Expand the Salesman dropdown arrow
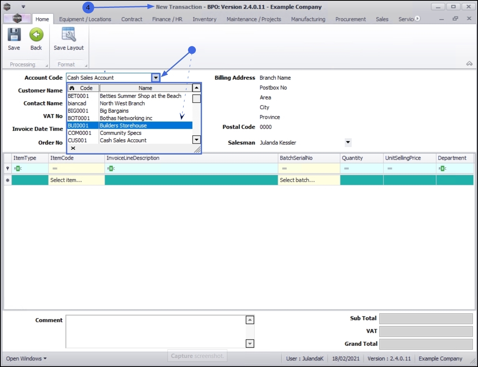This screenshot has width=478, height=367. pyautogui.click(x=348, y=142)
